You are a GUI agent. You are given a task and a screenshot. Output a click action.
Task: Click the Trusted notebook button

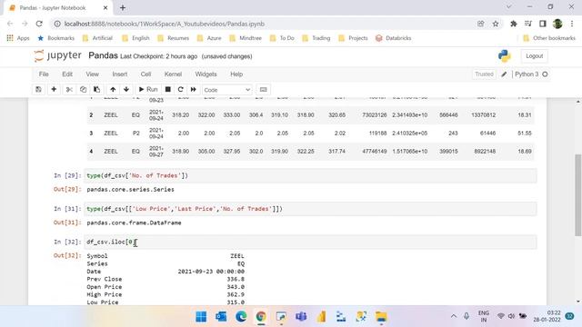click(x=484, y=74)
